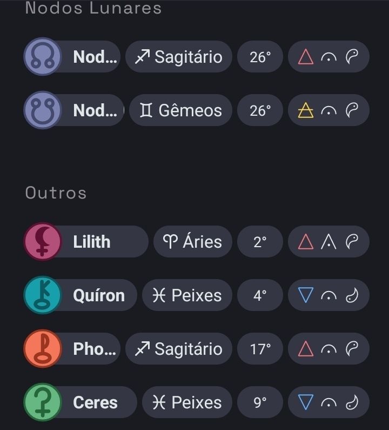Image resolution: width=389 pixels, height=430 pixels.
Task: Tap the purple North Node icon
Action: pos(42,56)
